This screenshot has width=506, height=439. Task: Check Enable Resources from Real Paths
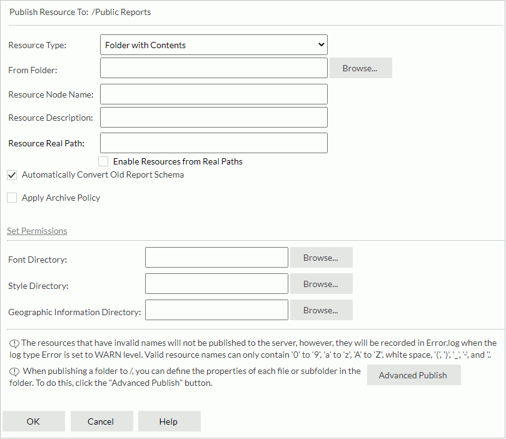click(x=103, y=161)
